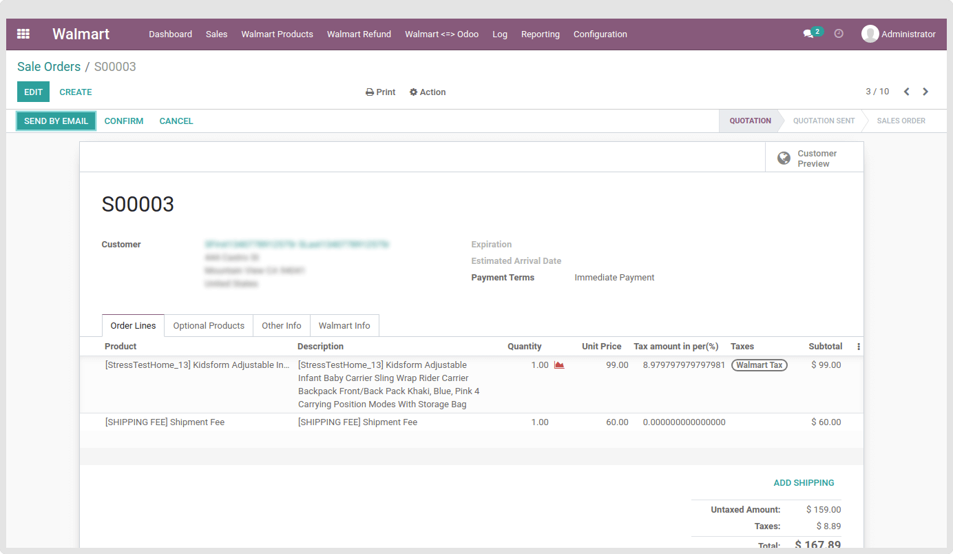
Task: Open the Administrator user menu
Action: 899,34
